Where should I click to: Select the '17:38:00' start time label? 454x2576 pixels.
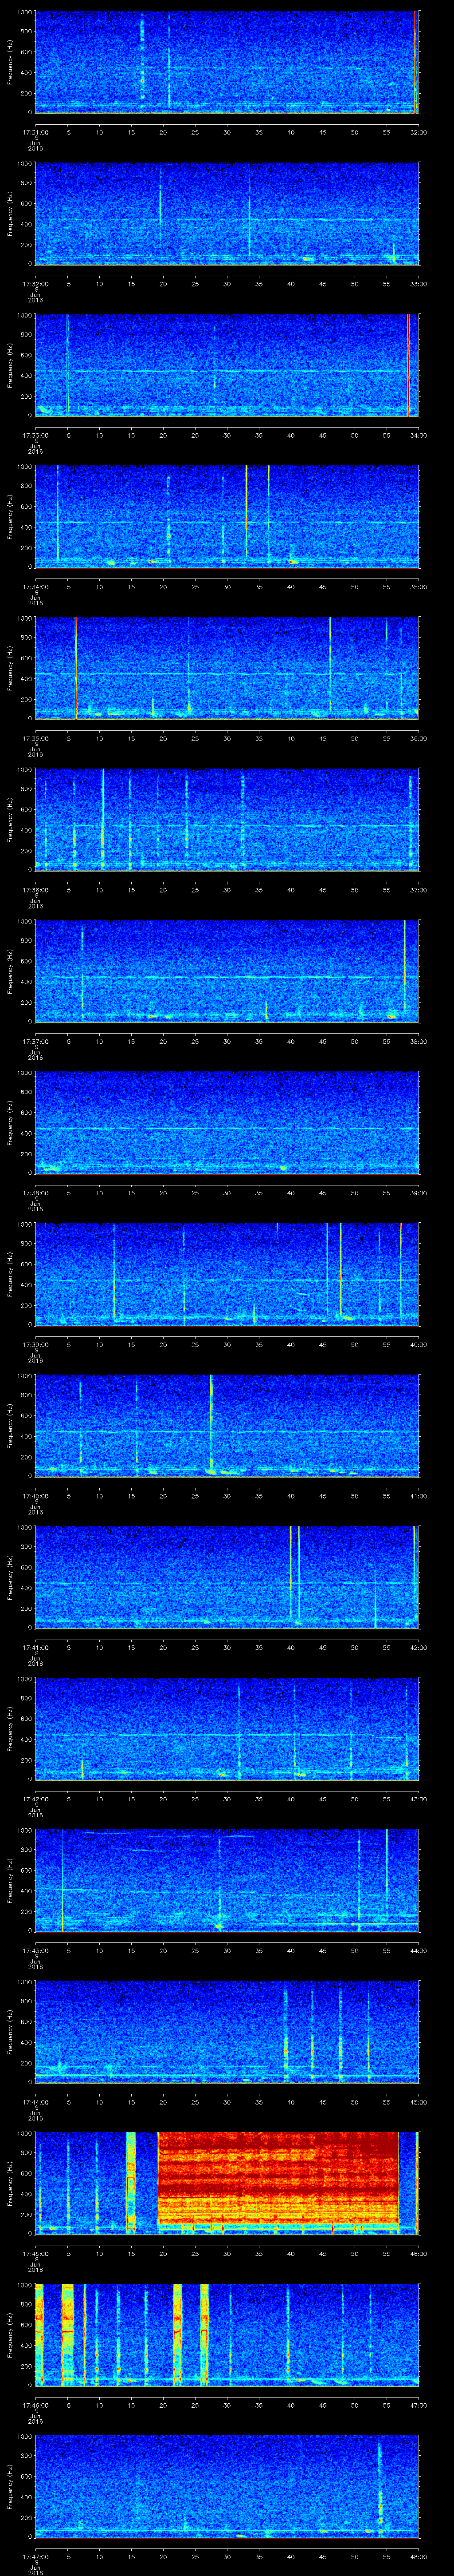pyautogui.click(x=36, y=1193)
